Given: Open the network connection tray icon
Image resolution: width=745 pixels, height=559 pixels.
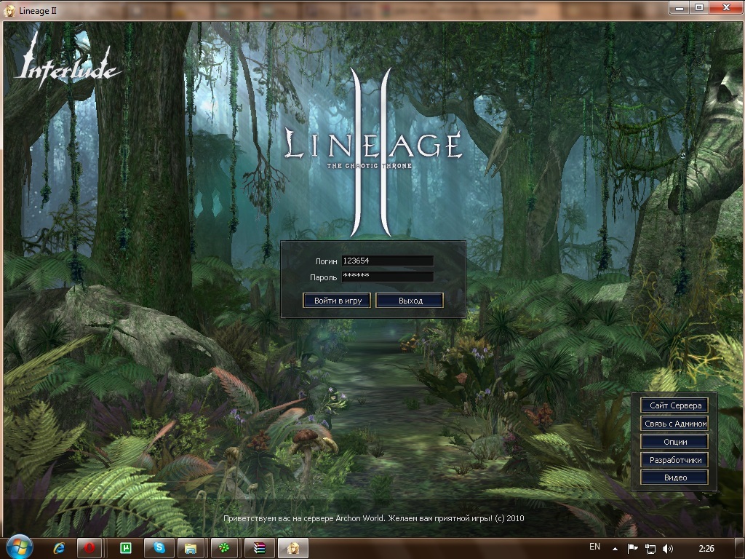Looking at the screenshot, I should (x=650, y=549).
